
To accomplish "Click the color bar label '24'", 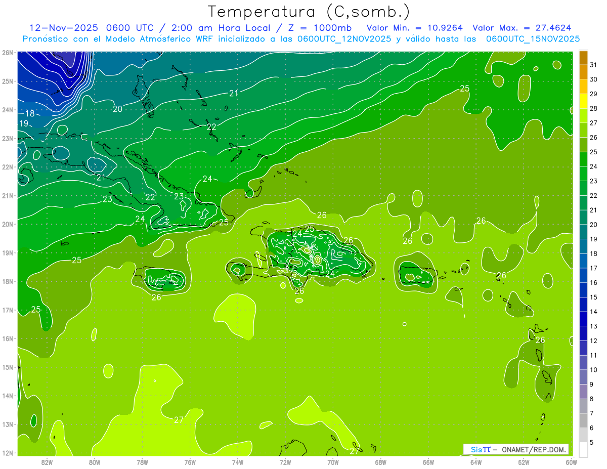I will (593, 166).
